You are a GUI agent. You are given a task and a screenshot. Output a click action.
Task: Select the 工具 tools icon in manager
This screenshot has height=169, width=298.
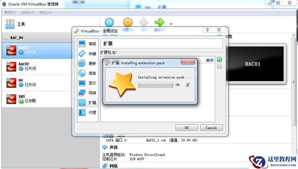coord(10,24)
